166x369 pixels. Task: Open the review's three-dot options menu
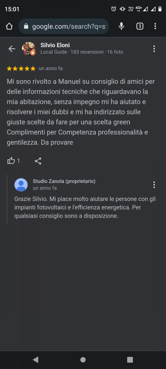pos(154,49)
